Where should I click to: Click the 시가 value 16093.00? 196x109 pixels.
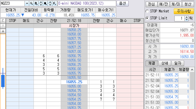(x=187, y=46)
